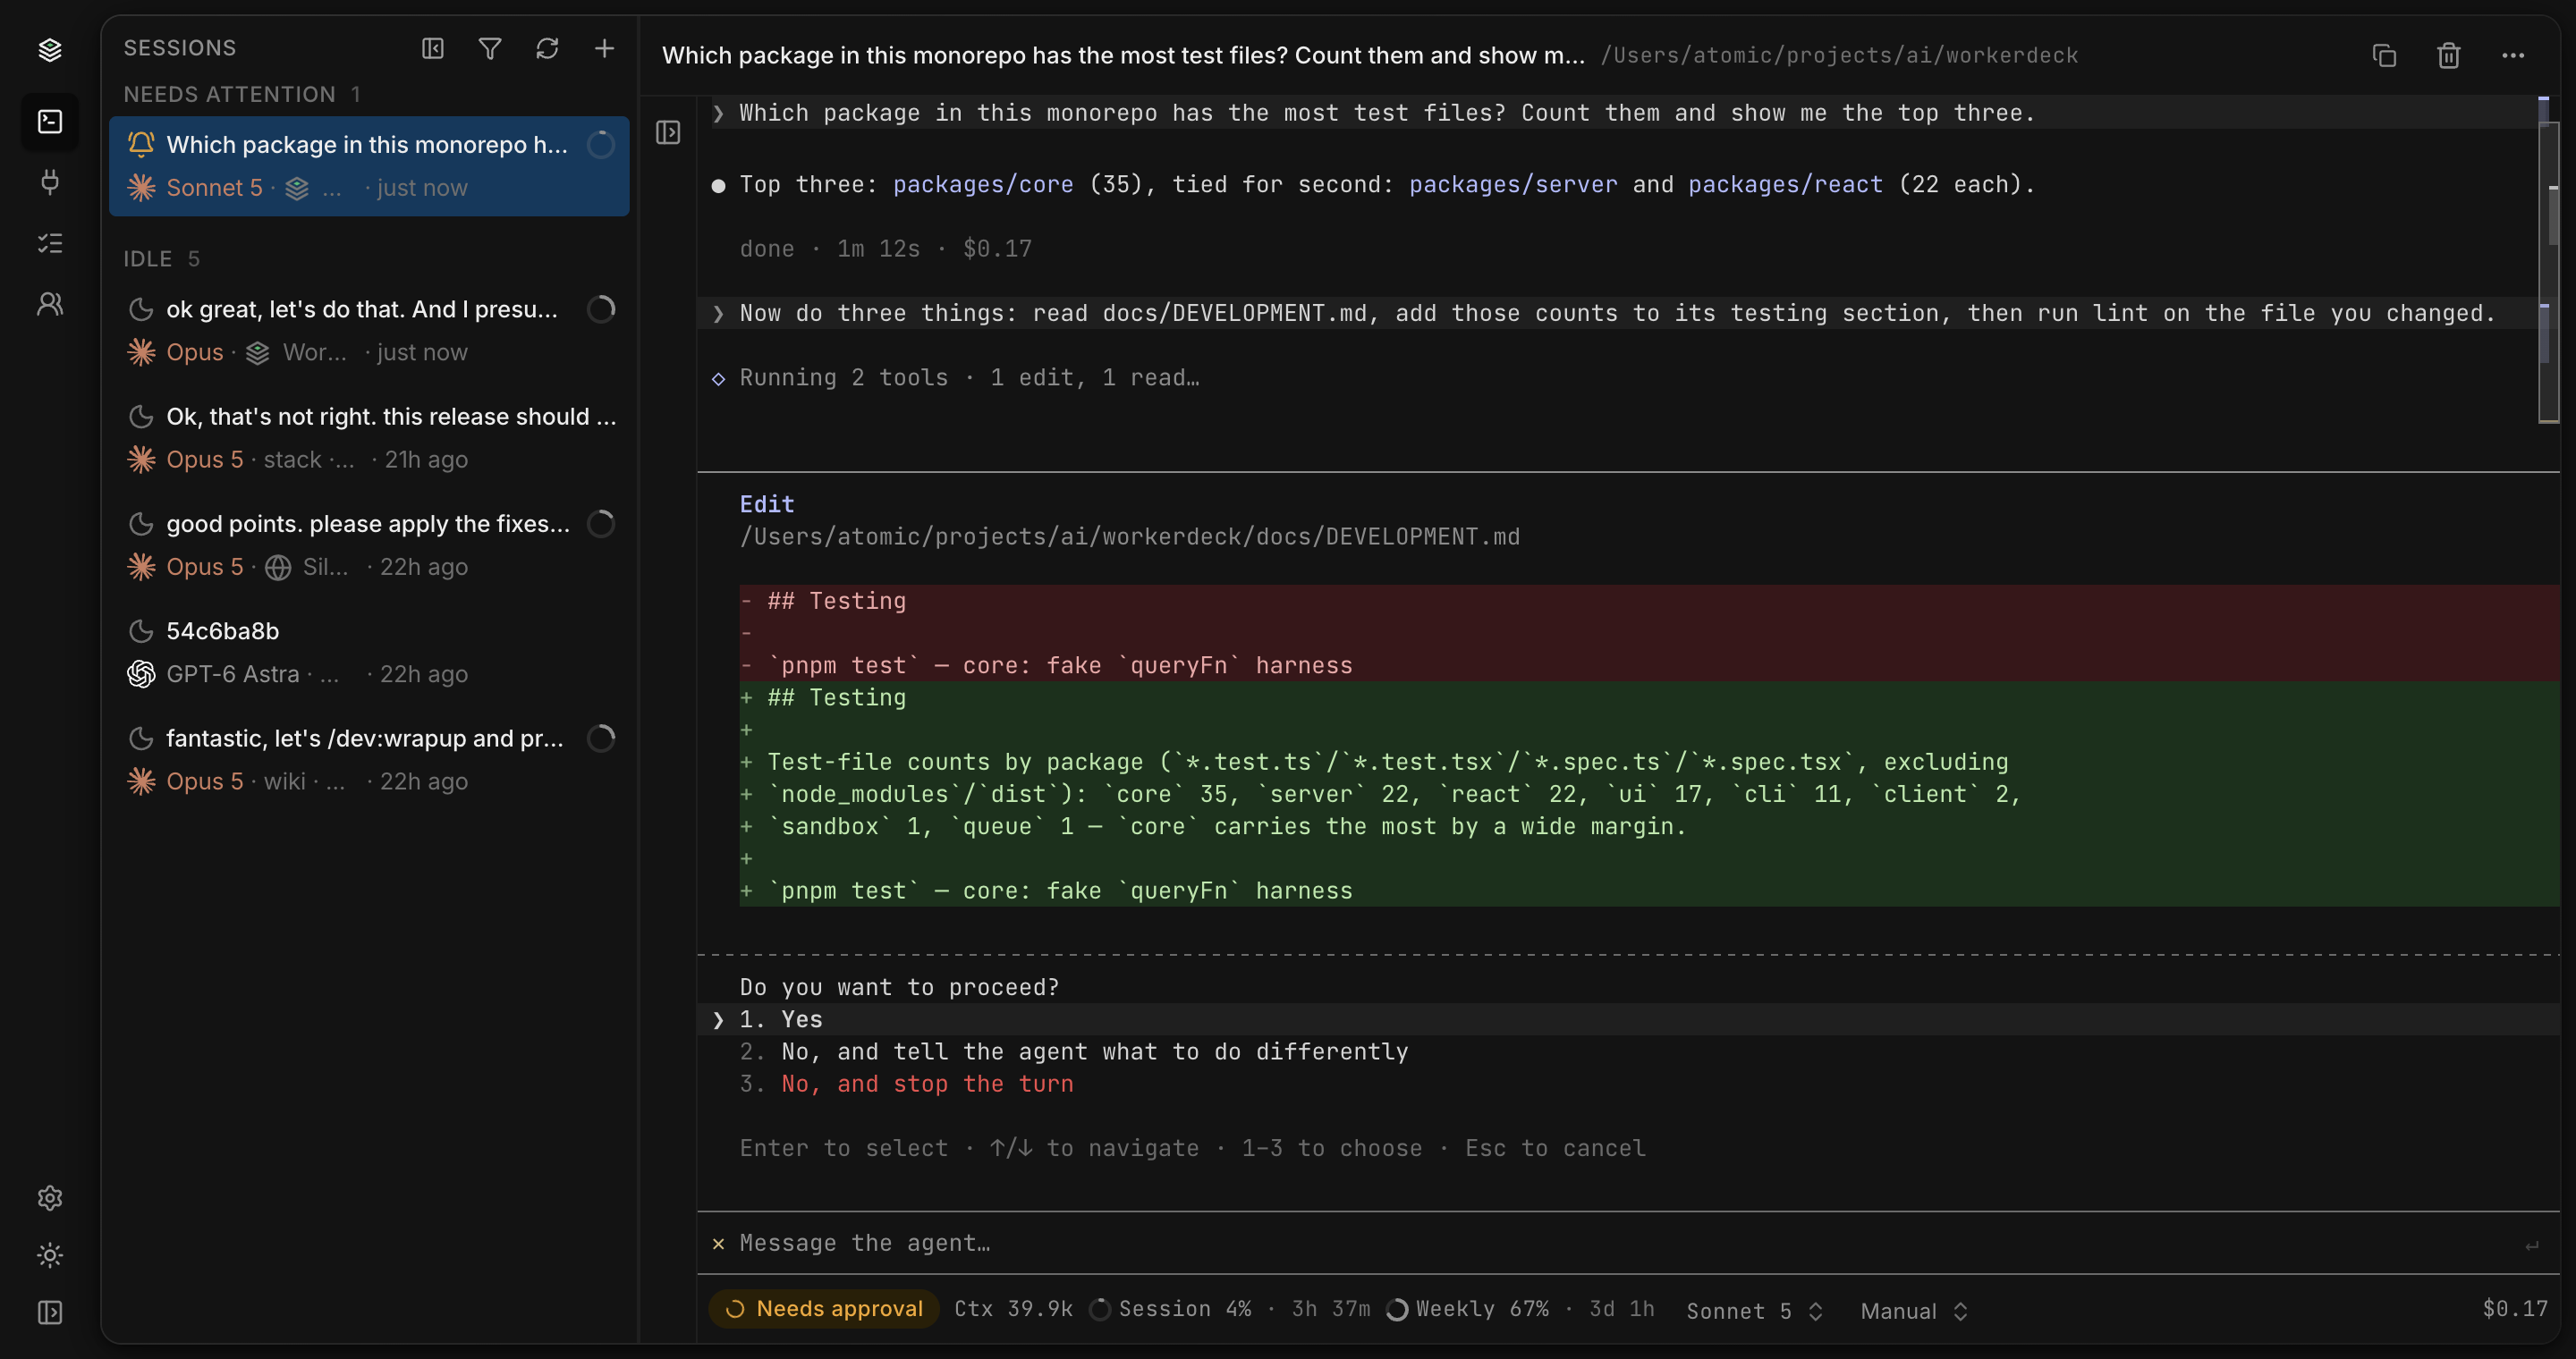Viewport: 2576px width, 1359px height.
Task: Open the three-dot more options menu
Action: coord(2513,56)
